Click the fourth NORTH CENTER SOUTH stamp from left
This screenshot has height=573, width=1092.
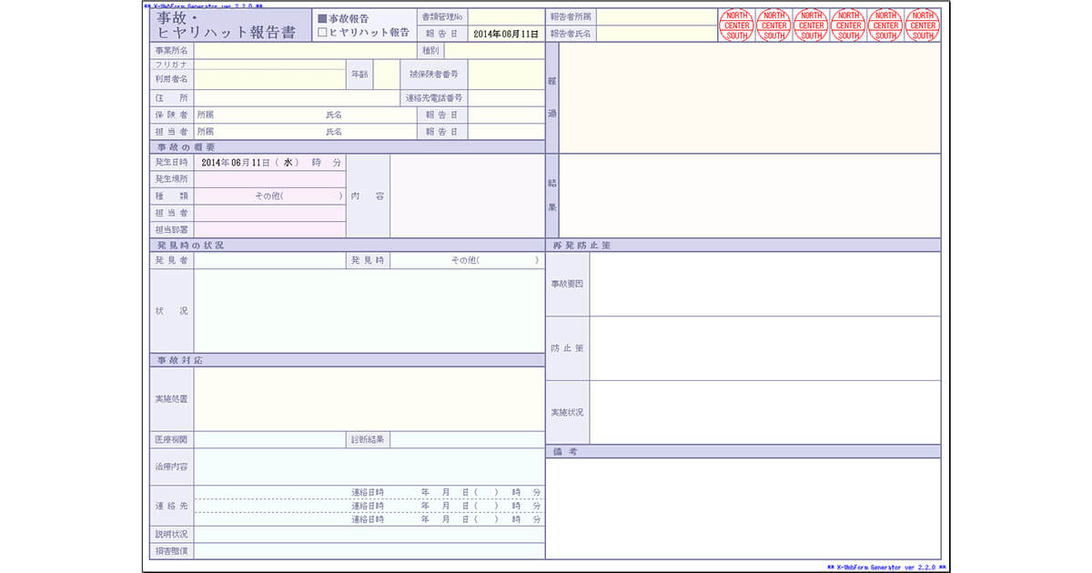coord(848,25)
